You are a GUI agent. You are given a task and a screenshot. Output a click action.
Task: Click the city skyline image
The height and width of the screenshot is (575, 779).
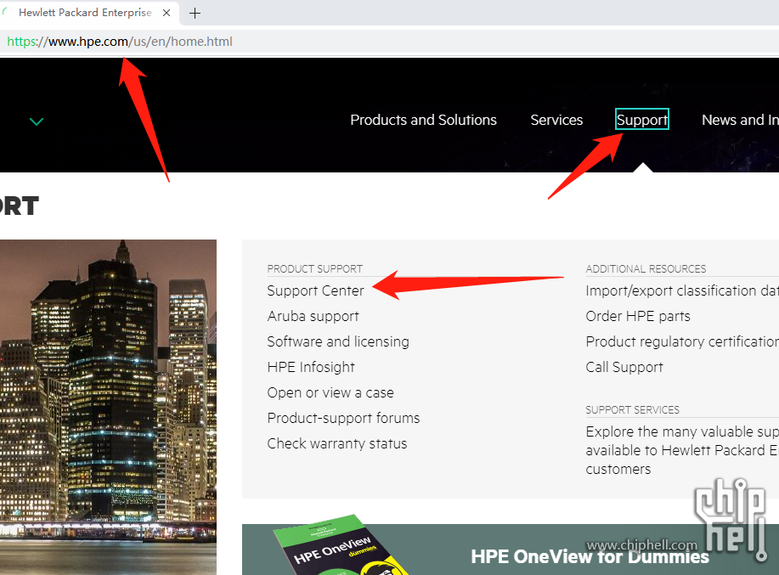108,407
